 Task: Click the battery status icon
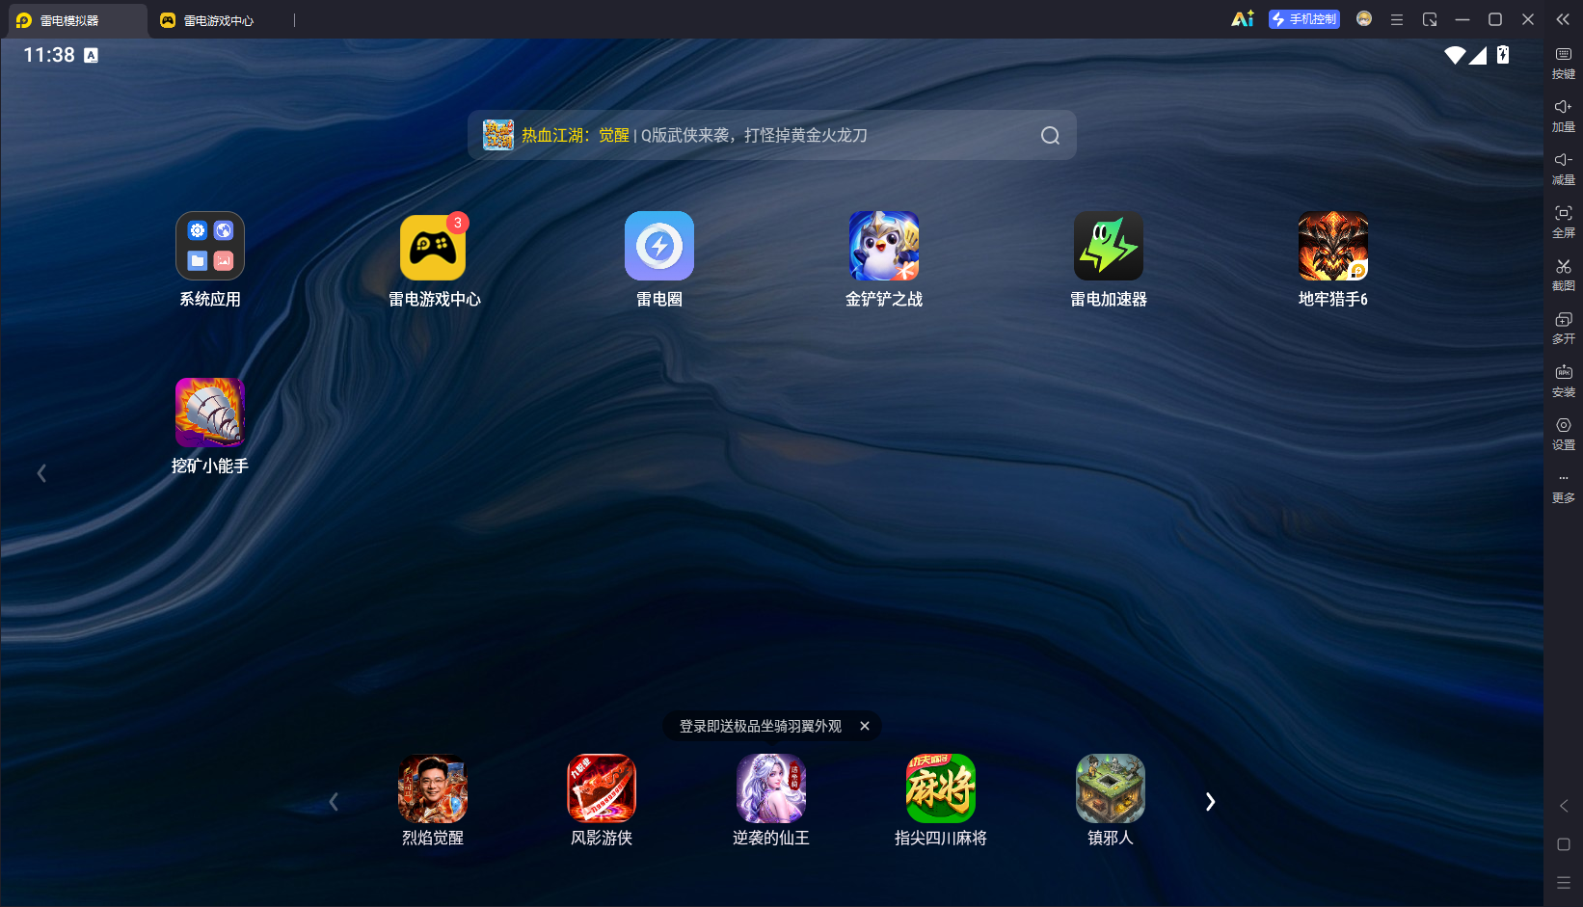coord(1503,55)
